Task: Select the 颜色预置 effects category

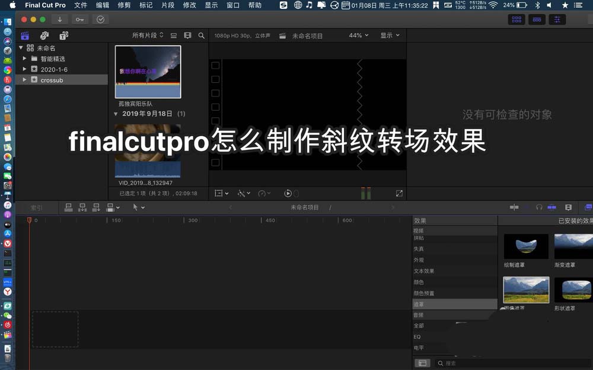Action: pyautogui.click(x=424, y=294)
